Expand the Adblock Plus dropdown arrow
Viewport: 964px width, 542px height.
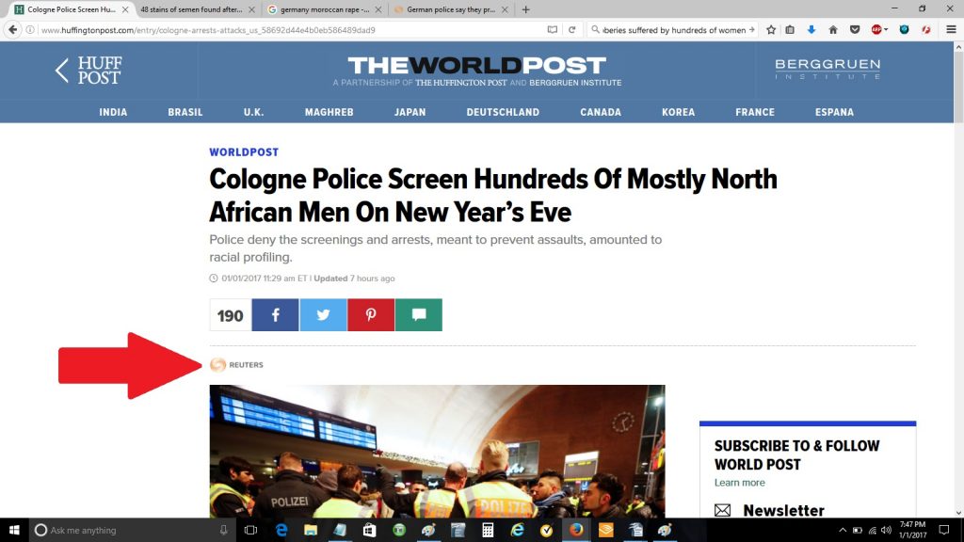tap(886, 29)
